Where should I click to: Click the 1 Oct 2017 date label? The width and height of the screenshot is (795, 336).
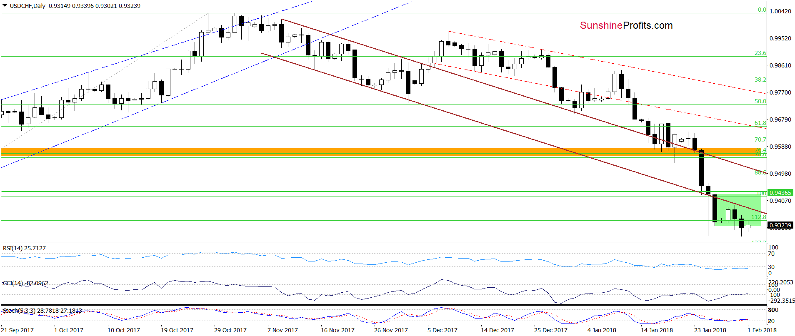[69, 330]
